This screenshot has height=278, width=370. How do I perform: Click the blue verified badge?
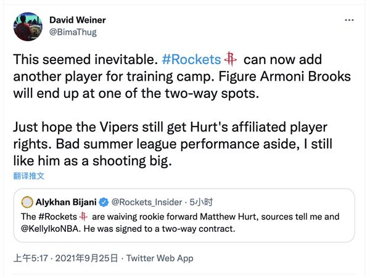tap(105, 202)
